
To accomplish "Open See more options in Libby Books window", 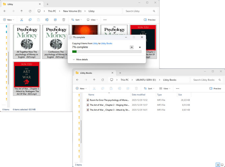I will point(177,88).
